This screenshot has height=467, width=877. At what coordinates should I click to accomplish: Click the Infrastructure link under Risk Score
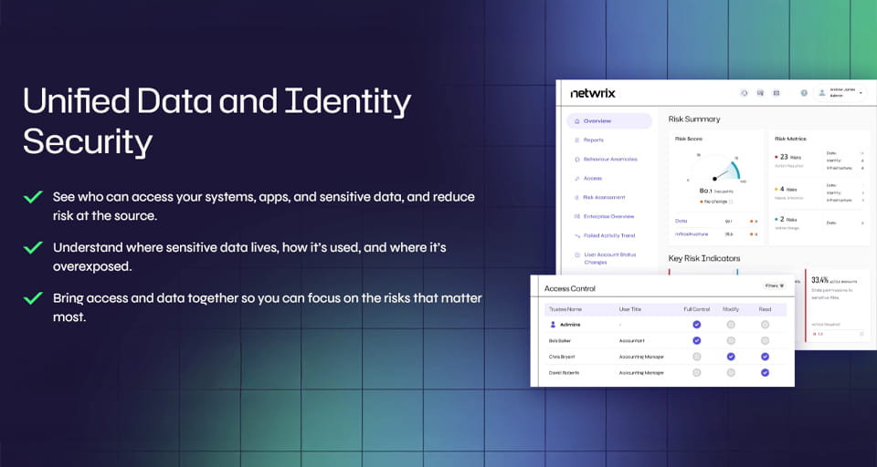pyautogui.click(x=692, y=234)
